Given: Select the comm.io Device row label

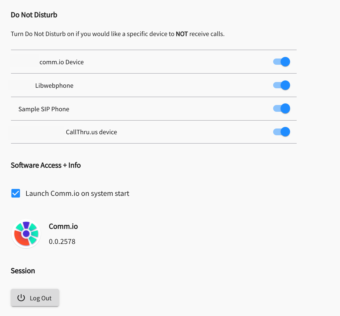Looking at the screenshot, I should 62,62.
